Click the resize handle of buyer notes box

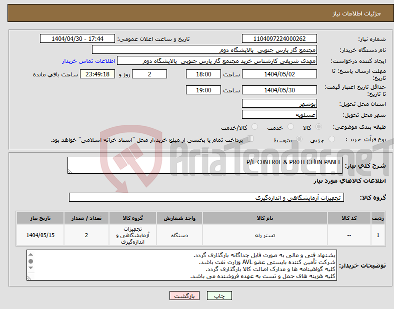[x=29, y=278]
